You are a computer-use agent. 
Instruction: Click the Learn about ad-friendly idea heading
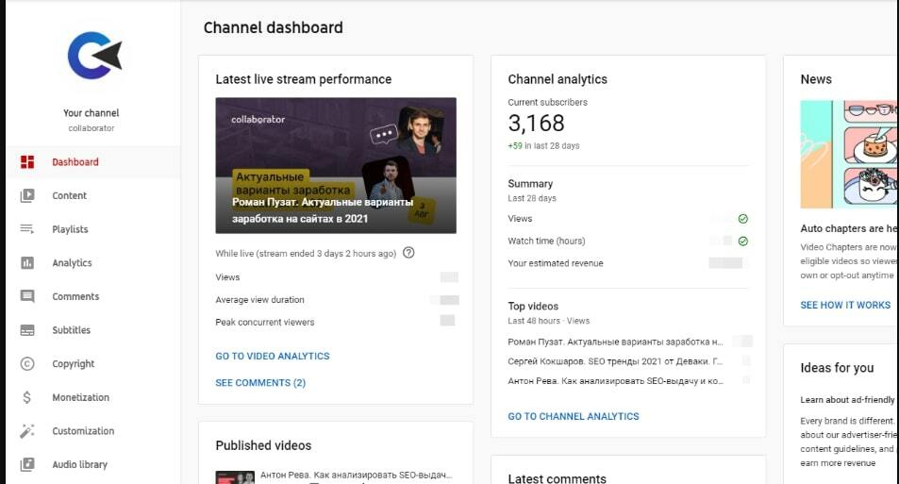(847, 400)
